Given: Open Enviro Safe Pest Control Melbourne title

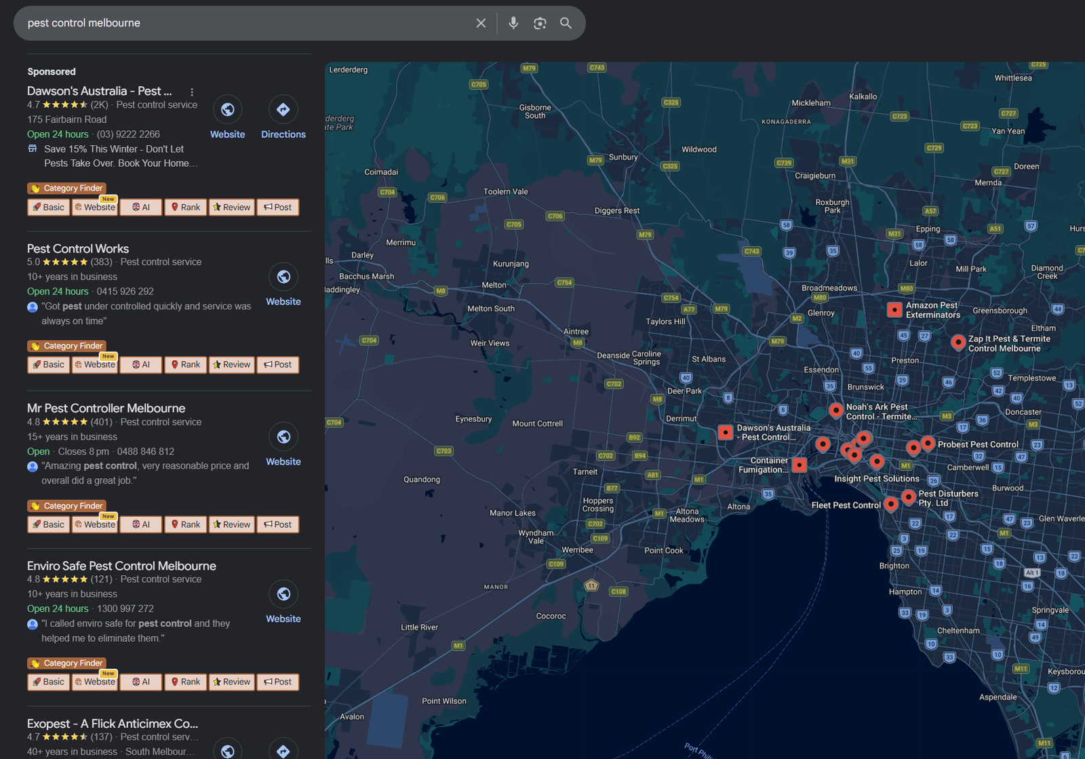Looking at the screenshot, I should coord(122,566).
